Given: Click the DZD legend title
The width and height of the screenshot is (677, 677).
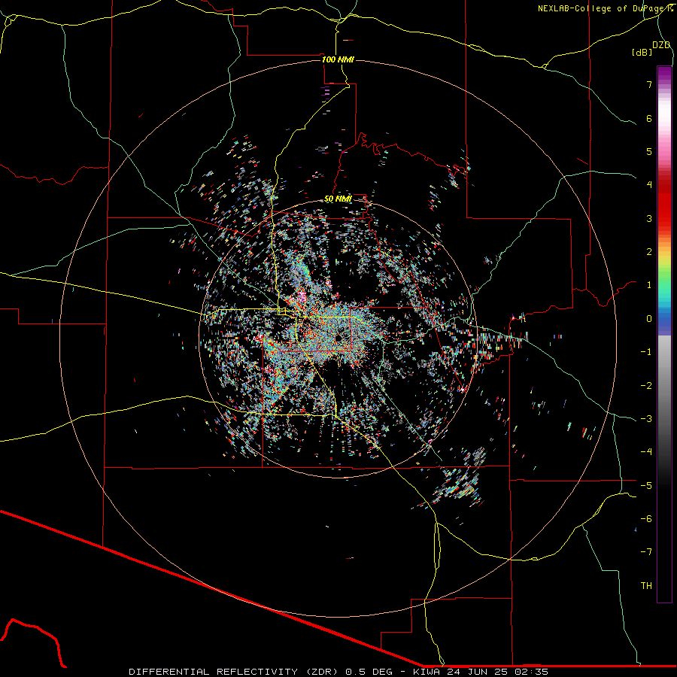Looking at the screenshot, I should [x=661, y=45].
